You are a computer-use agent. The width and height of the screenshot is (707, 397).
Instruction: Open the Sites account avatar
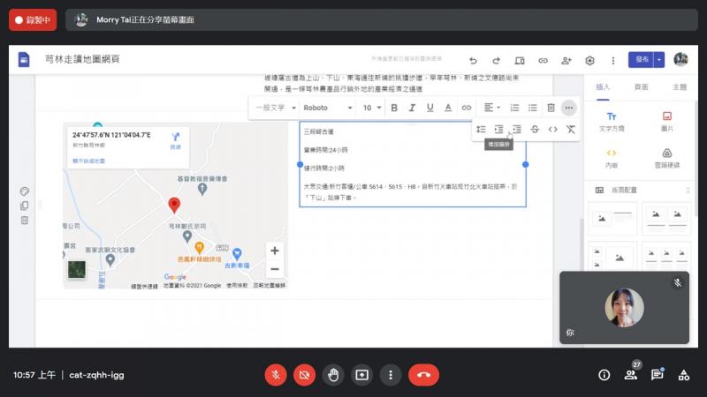680,59
